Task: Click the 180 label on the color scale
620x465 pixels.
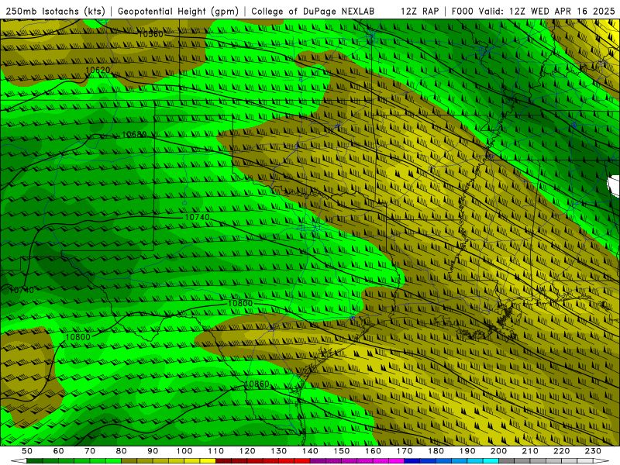Action: (x=436, y=451)
